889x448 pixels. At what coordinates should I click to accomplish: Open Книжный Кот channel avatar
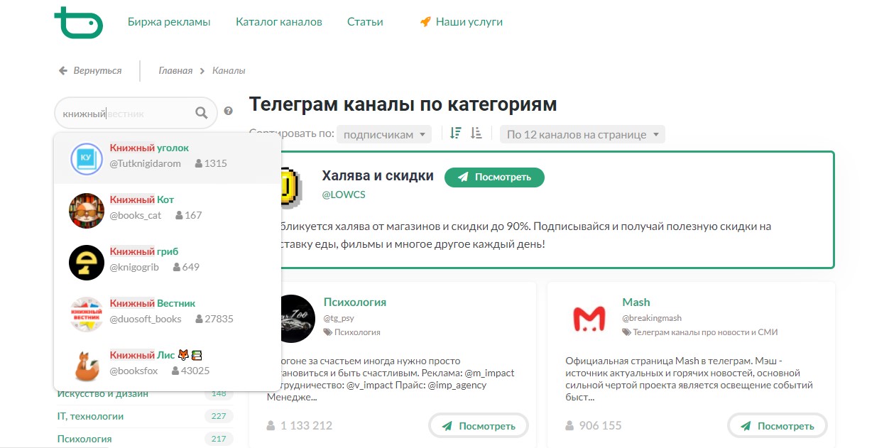coord(87,210)
